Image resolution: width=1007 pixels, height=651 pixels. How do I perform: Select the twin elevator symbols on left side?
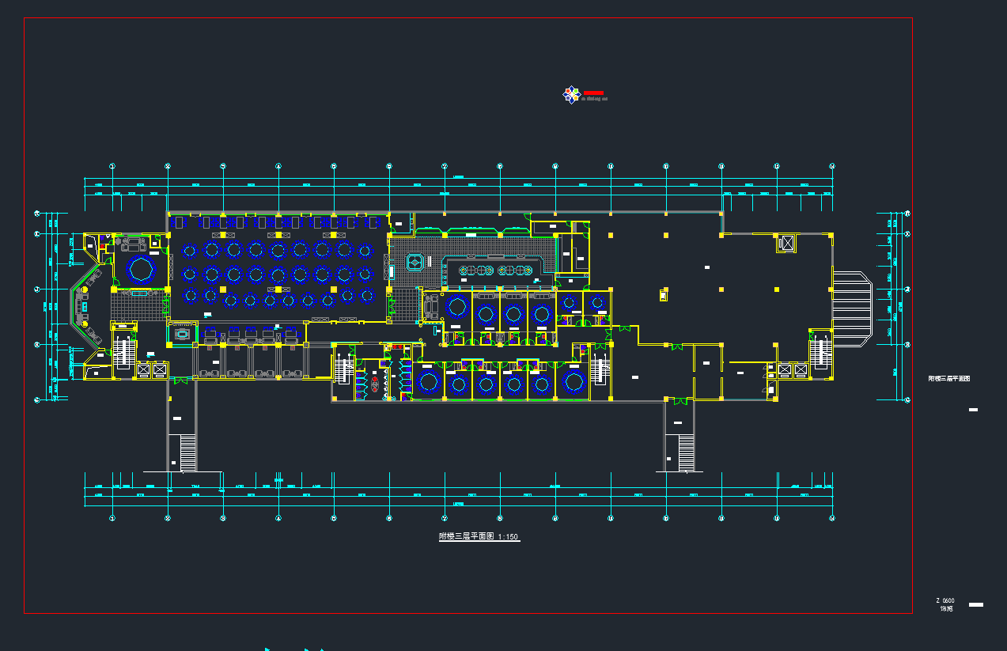(152, 369)
